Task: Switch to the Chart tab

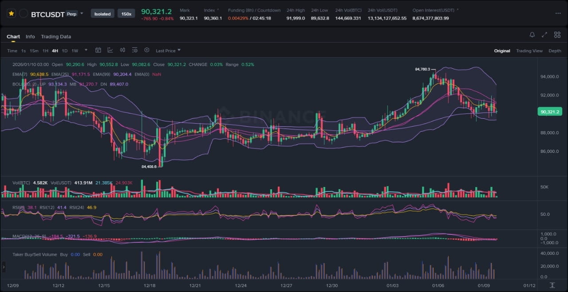Action: [x=13, y=37]
